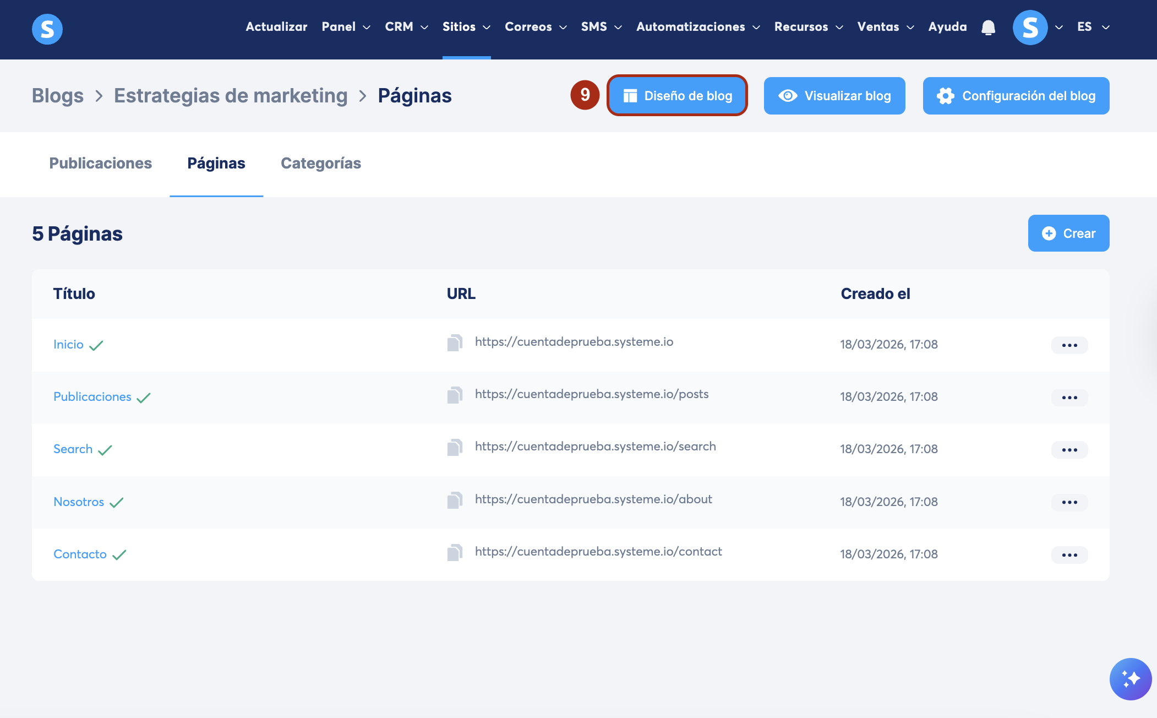
Task: Copy the /posts URL icon
Action: tap(455, 395)
